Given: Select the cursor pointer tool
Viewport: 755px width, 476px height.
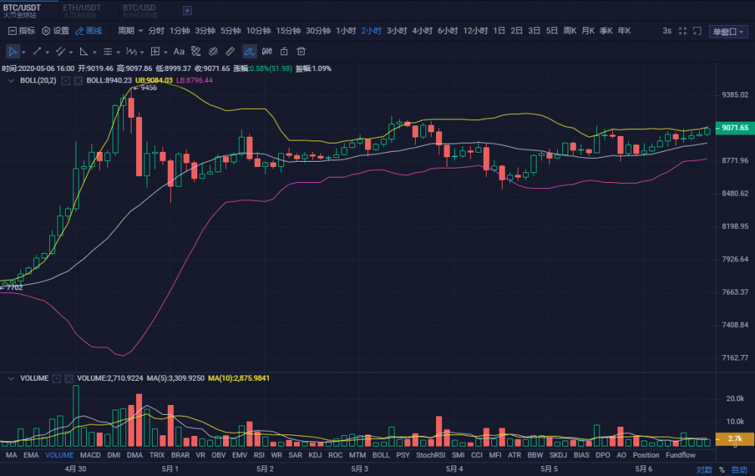Looking at the screenshot, I should pyautogui.click(x=13, y=51).
